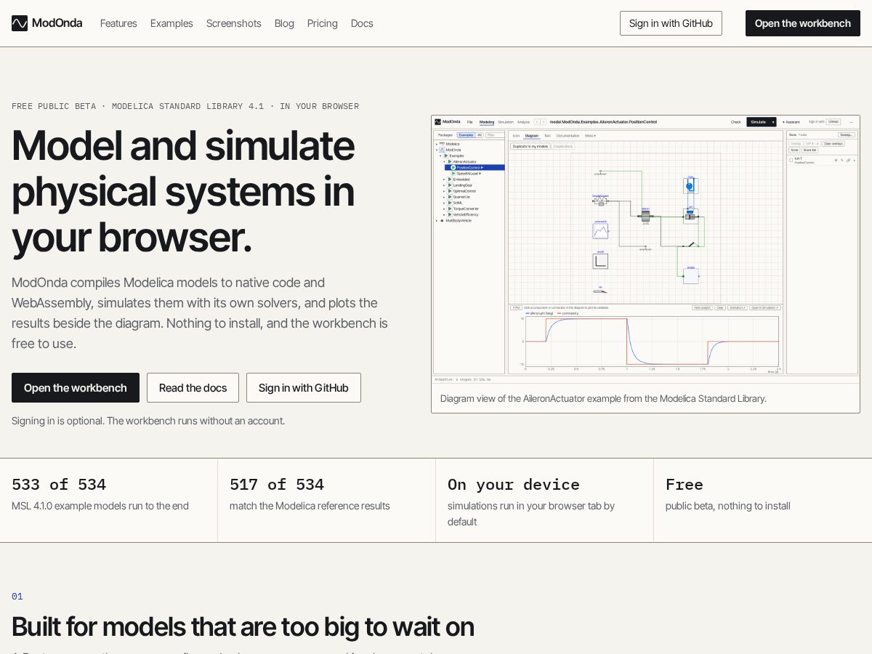Select the "Free" stat heading
Screen dimensions: 872x654
point(685,485)
